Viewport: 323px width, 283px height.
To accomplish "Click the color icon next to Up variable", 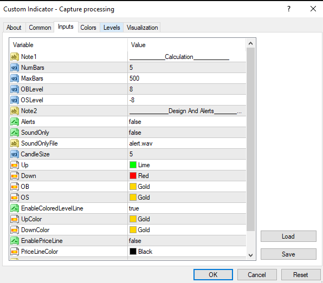I will [15, 165].
